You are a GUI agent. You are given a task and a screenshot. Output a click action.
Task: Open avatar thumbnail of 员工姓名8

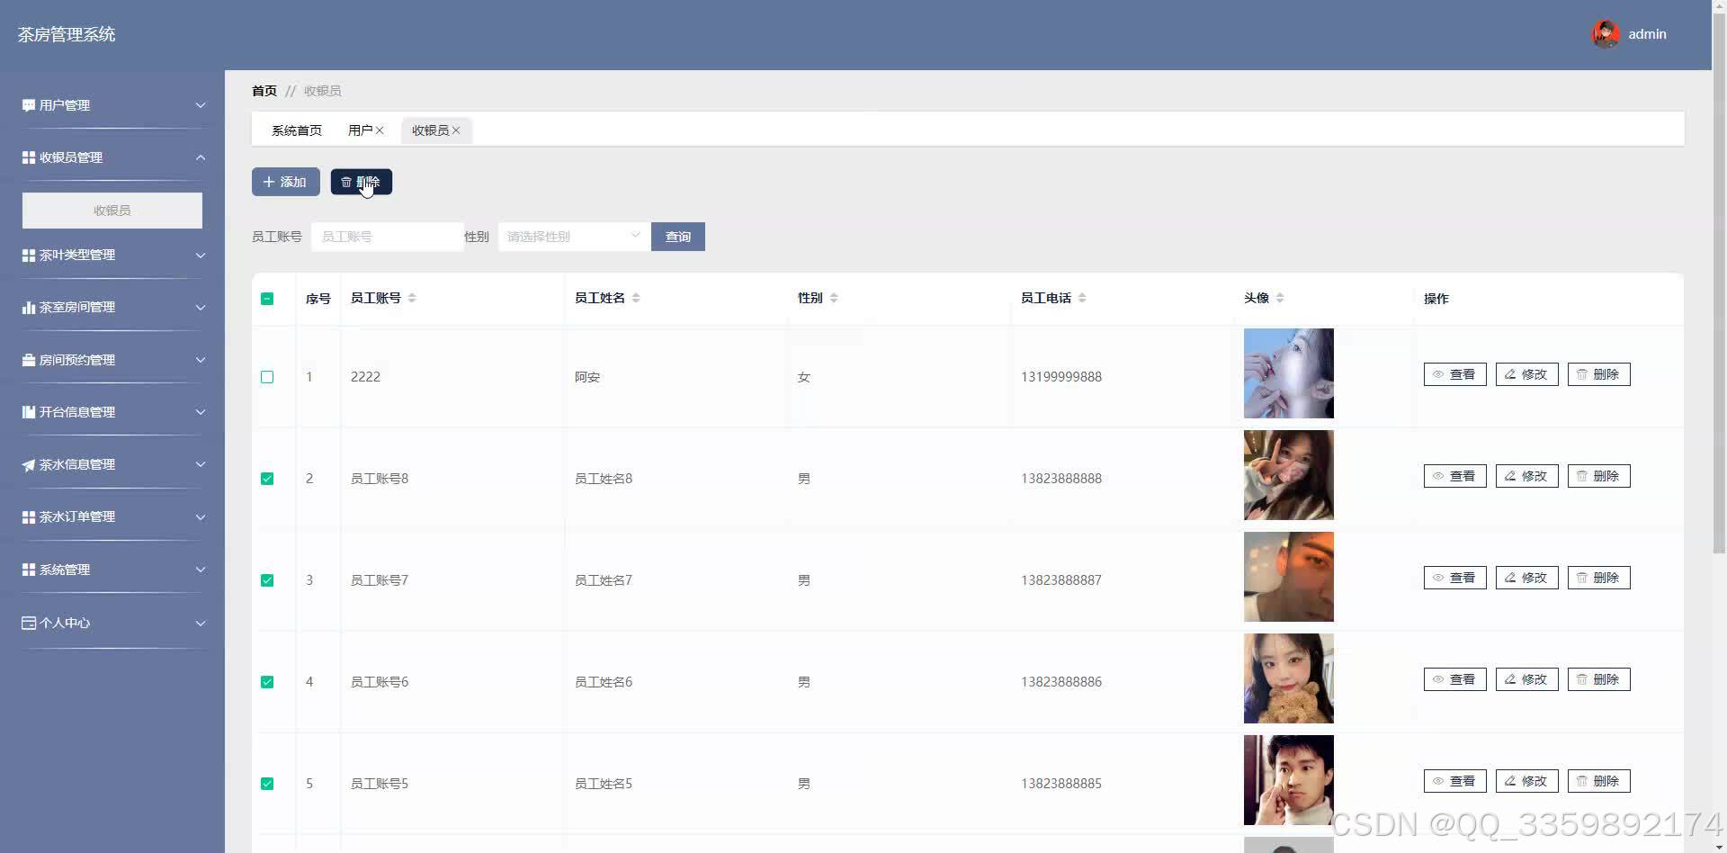(x=1288, y=475)
